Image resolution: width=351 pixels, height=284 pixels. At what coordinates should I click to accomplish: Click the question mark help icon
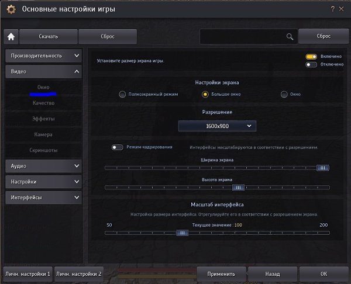pyautogui.click(x=332, y=9)
